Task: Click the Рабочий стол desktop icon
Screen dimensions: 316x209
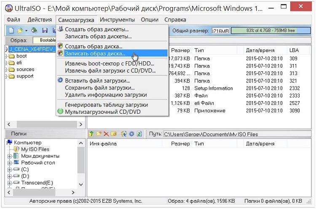Action: (x=16, y=162)
